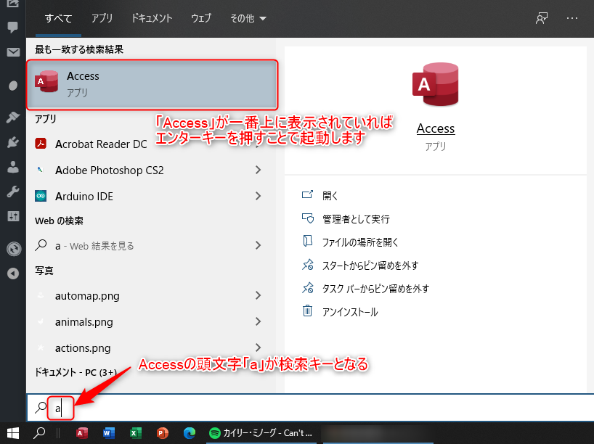Switch to the ウェブ tab

201,18
